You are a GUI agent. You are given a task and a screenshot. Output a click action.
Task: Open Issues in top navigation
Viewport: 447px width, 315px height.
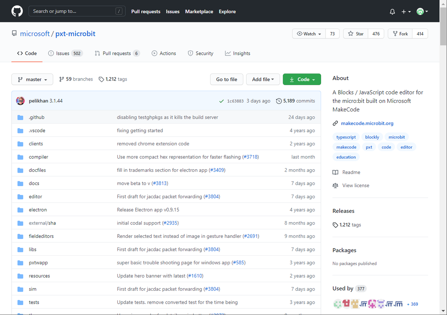tap(173, 12)
